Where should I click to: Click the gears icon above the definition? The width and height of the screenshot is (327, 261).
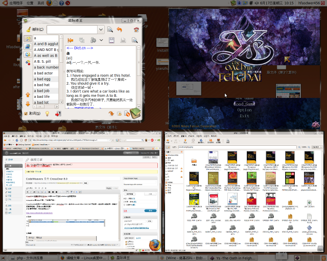point(93,40)
